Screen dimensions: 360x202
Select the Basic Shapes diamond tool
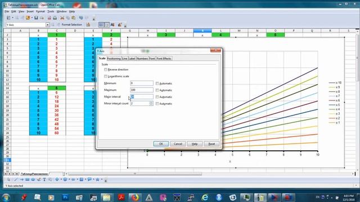coord(57,180)
